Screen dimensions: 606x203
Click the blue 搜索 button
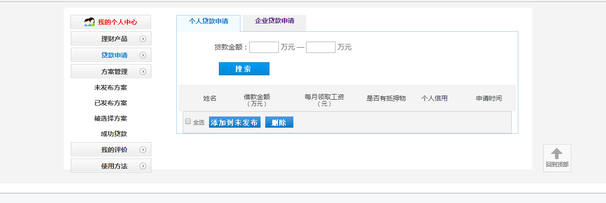(244, 69)
